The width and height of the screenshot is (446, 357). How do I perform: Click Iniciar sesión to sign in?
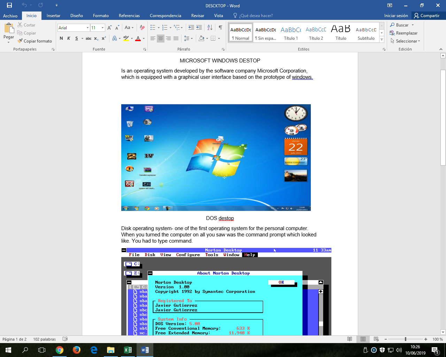pyautogui.click(x=396, y=16)
